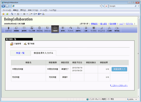Click the red Stop loading icon
This screenshot has height=102, width=141.
[106, 6]
